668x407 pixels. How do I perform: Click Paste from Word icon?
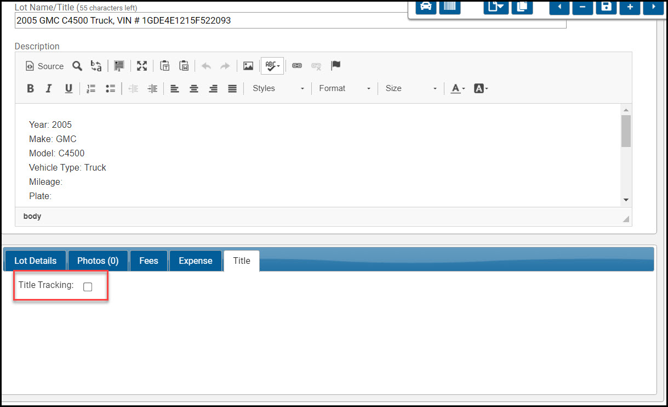184,66
